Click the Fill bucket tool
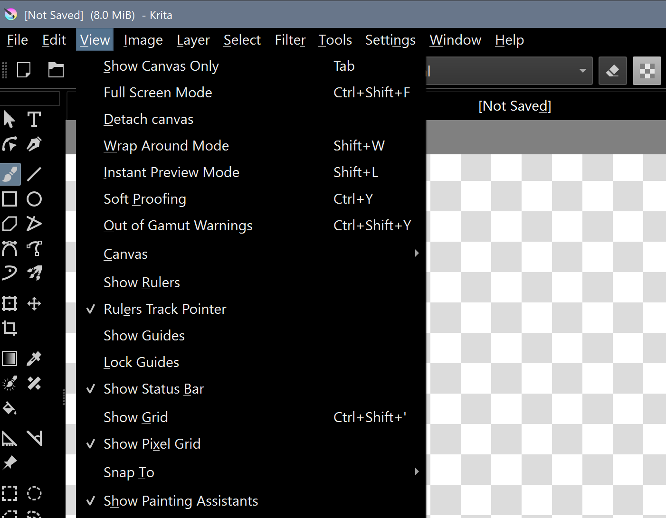Viewport: 666px width, 518px height. point(10,408)
